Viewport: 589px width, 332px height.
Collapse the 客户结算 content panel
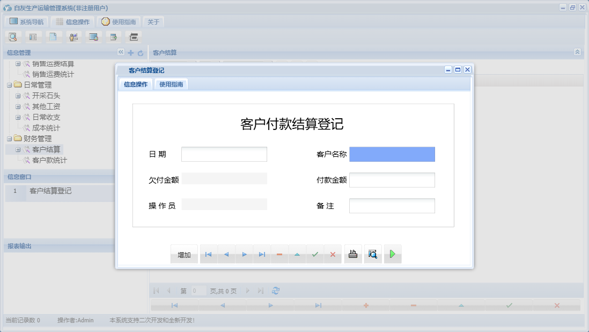[x=577, y=53]
